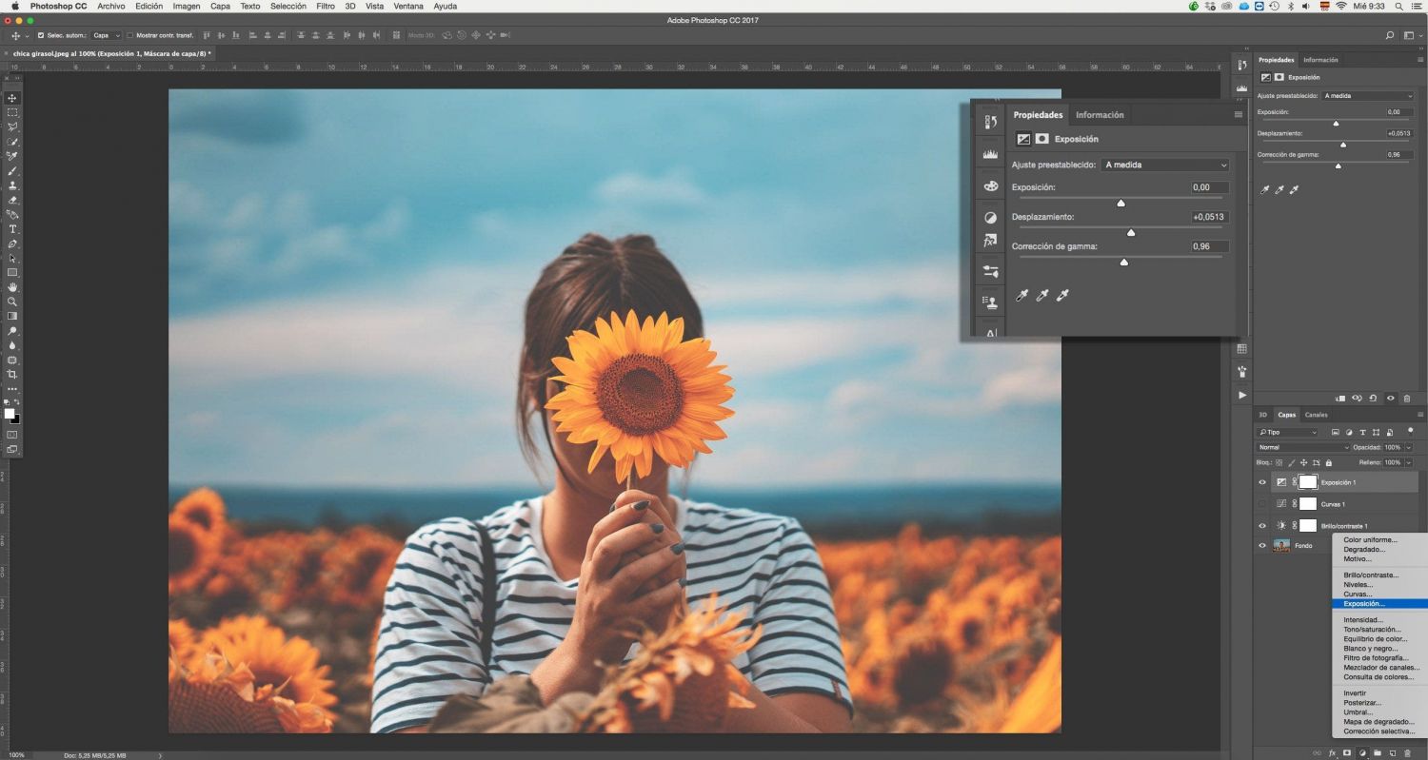Image resolution: width=1428 pixels, height=760 pixels.
Task: Open the Normal blend mode dropdown
Action: pyautogui.click(x=1302, y=447)
